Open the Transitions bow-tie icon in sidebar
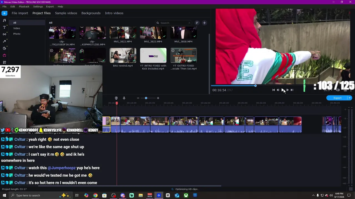The height and width of the screenshot is (199, 355). pyautogui.click(x=4, y=34)
